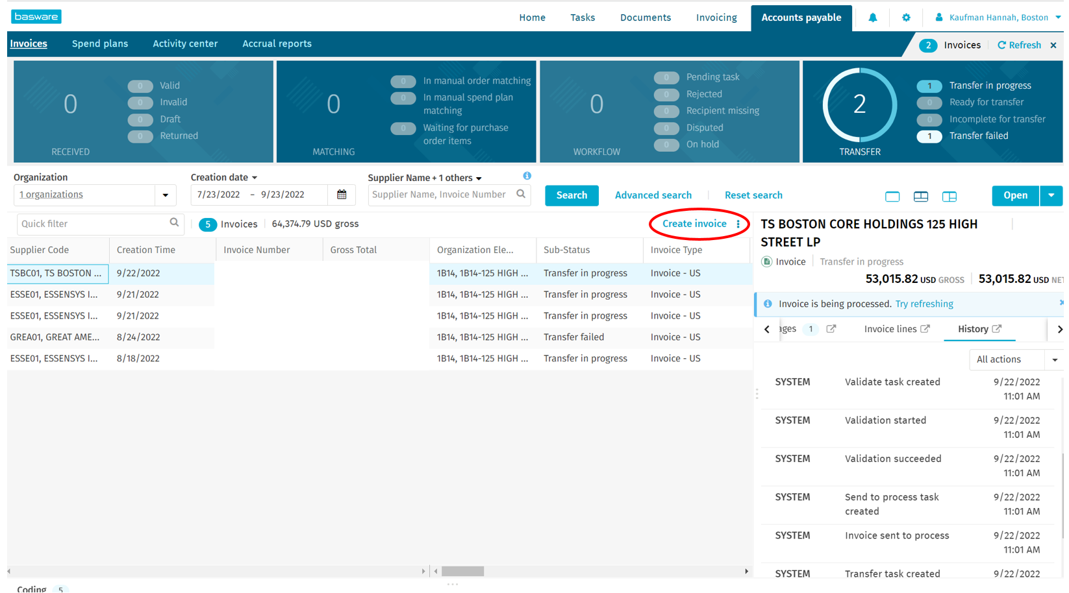
Task: Click the Reset search link
Action: tap(753, 195)
